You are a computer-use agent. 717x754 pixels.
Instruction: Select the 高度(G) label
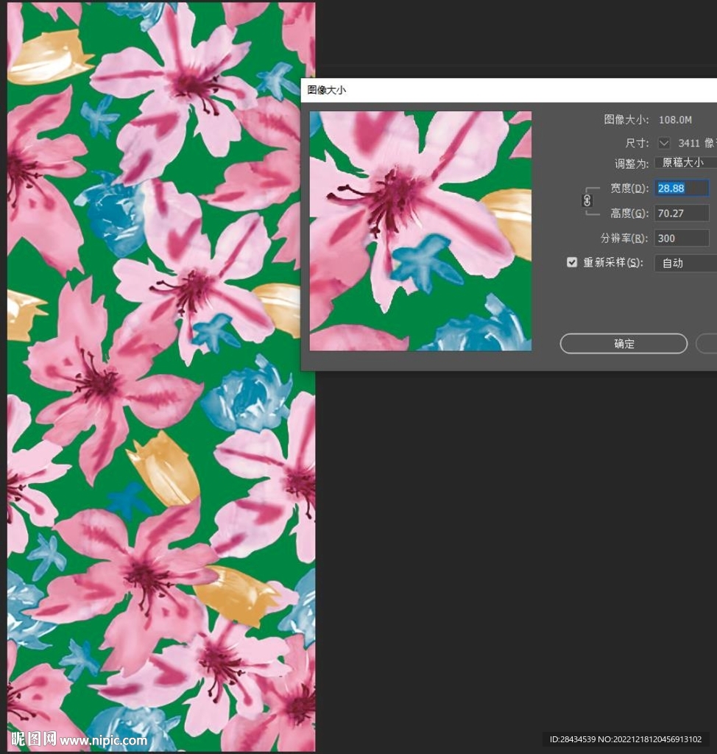pyautogui.click(x=629, y=214)
